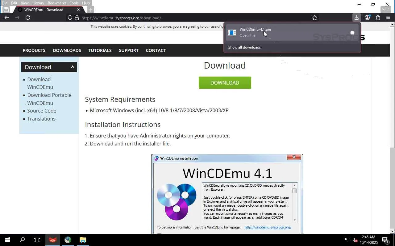Image resolution: width=395 pixels, height=246 pixels.
Task: Open the File menu
Action: tap(5, 3)
